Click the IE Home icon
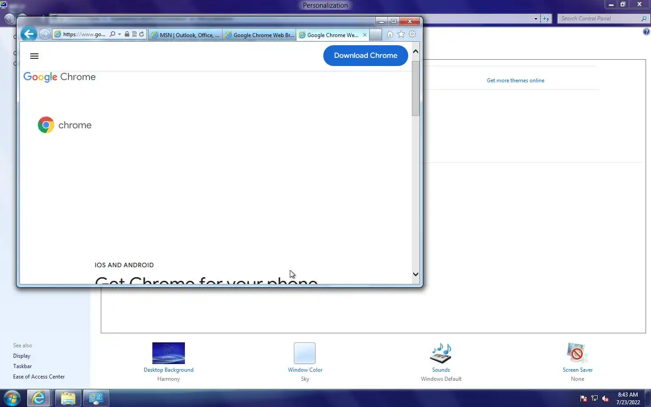Viewport: 651px width, 407px height. pos(390,34)
